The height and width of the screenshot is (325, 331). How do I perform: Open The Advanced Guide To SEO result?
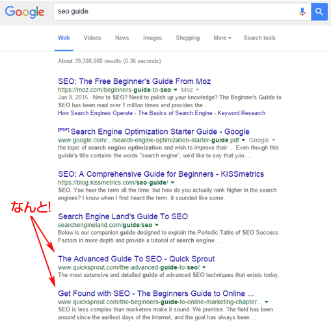[136, 259]
